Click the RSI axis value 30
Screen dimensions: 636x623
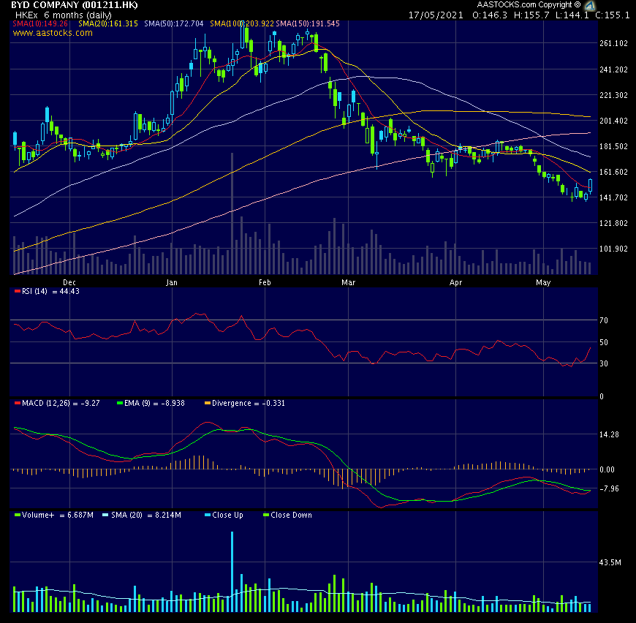pos(604,364)
